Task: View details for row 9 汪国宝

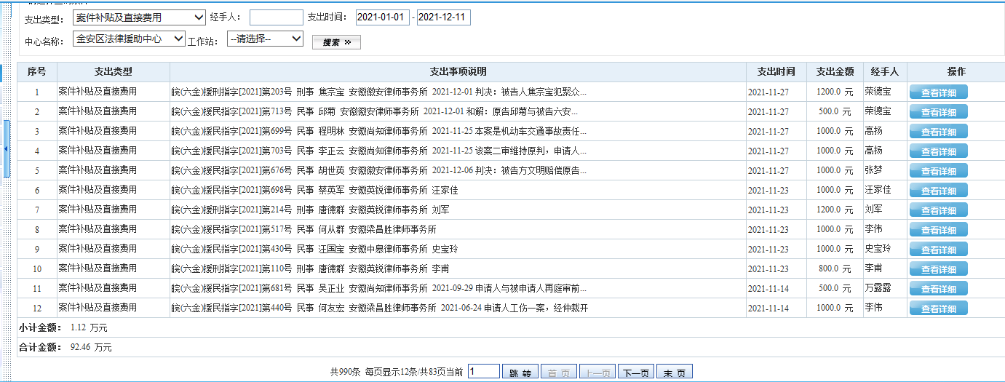Action: [x=938, y=250]
